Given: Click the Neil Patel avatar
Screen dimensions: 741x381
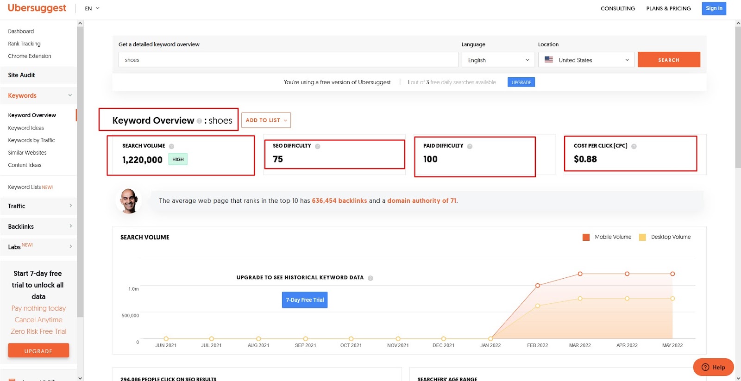Looking at the screenshot, I should pyautogui.click(x=129, y=201).
